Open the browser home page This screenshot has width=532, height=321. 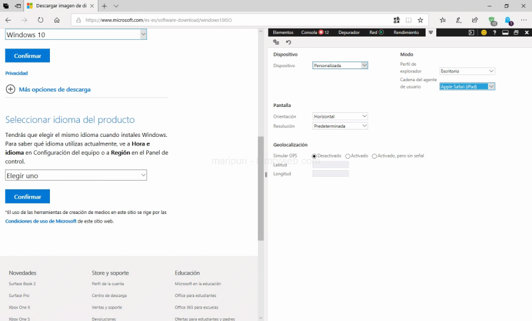coord(57,20)
